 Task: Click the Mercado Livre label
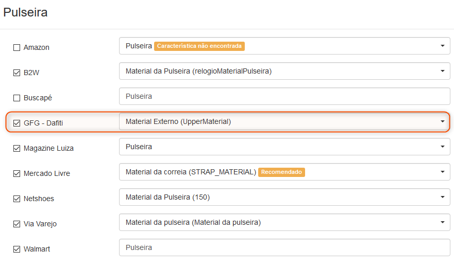pyautogui.click(x=47, y=173)
